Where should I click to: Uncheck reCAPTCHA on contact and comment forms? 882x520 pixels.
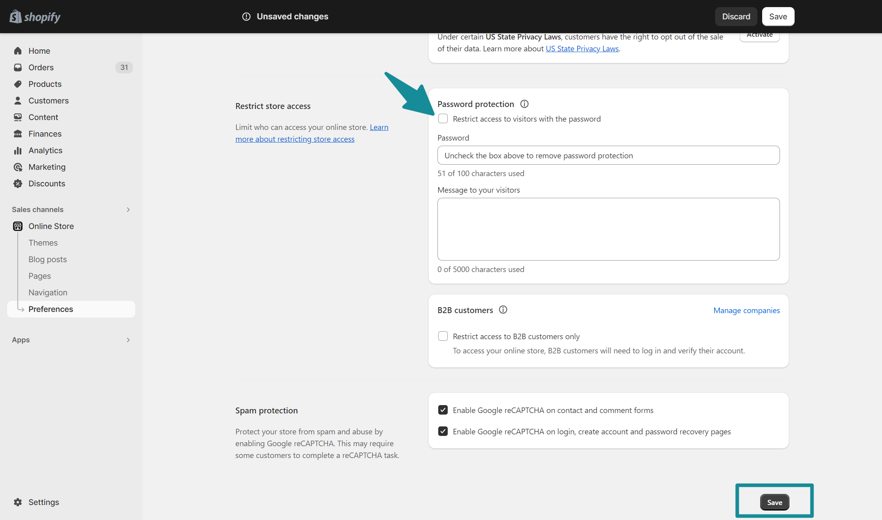(x=443, y=410)
